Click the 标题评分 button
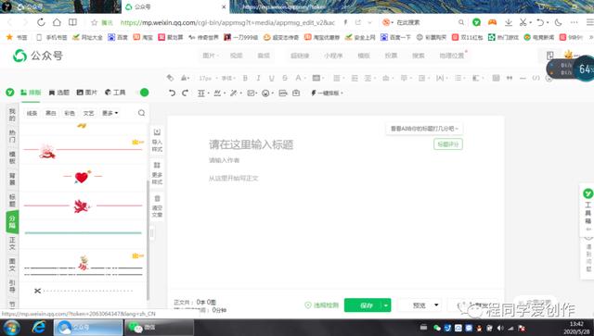The width and height of the screenshot is (594, 336). [447, 144]
